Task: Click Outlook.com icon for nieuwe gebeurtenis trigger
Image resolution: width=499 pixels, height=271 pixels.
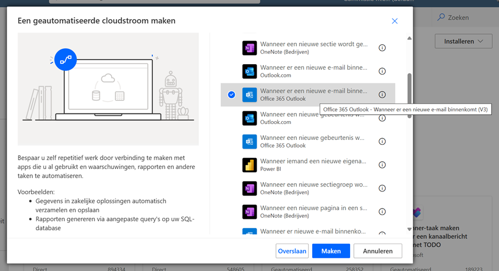Action: point(249,118)
